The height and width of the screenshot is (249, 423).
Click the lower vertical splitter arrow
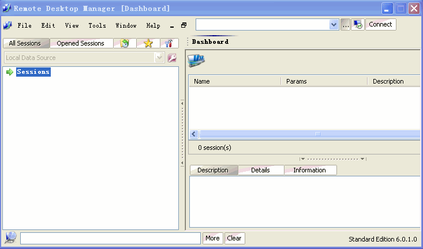182,163
